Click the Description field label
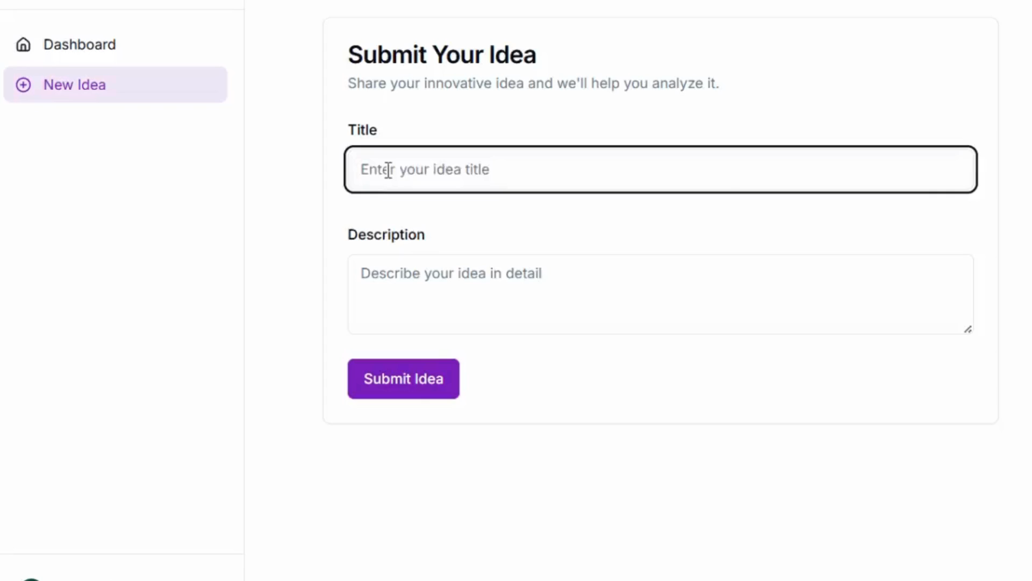 pos(386,235)
